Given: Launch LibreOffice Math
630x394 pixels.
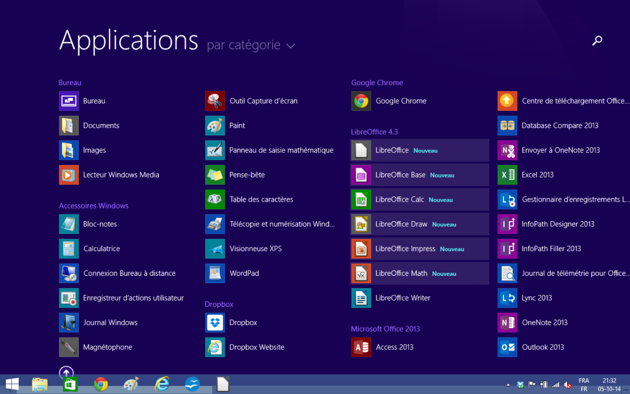Looking at the screenshot, I should pos(420,274).
